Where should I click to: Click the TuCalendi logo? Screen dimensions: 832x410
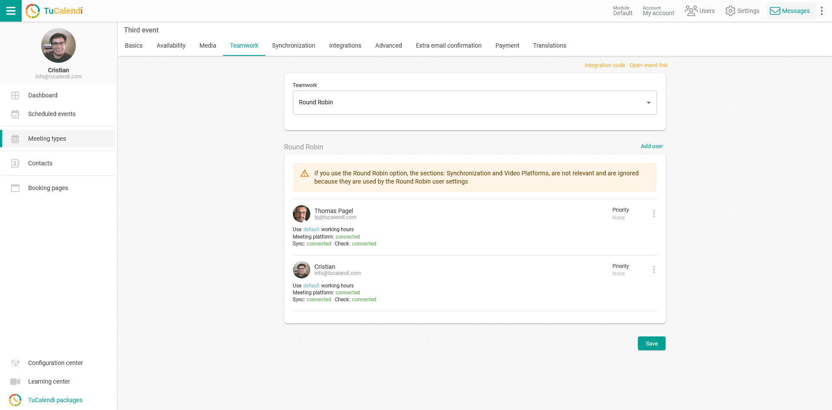[54, 11]
